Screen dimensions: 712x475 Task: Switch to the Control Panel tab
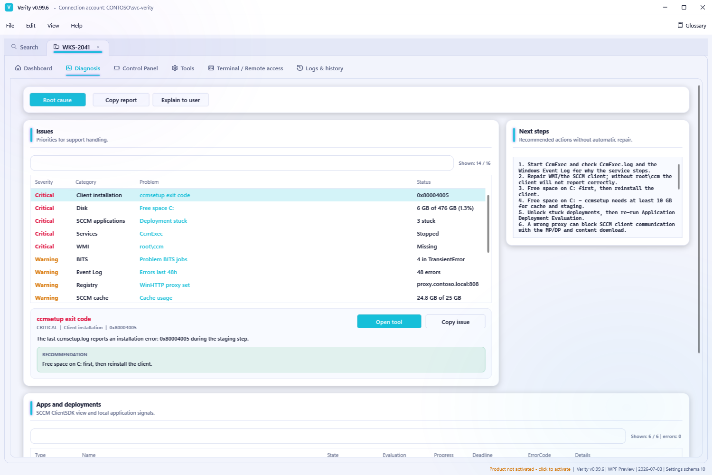[x=136, y=68]
